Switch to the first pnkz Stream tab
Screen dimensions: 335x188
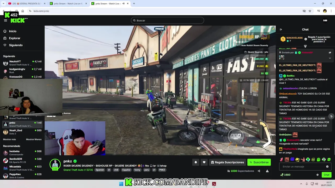[x=68, y=4]
